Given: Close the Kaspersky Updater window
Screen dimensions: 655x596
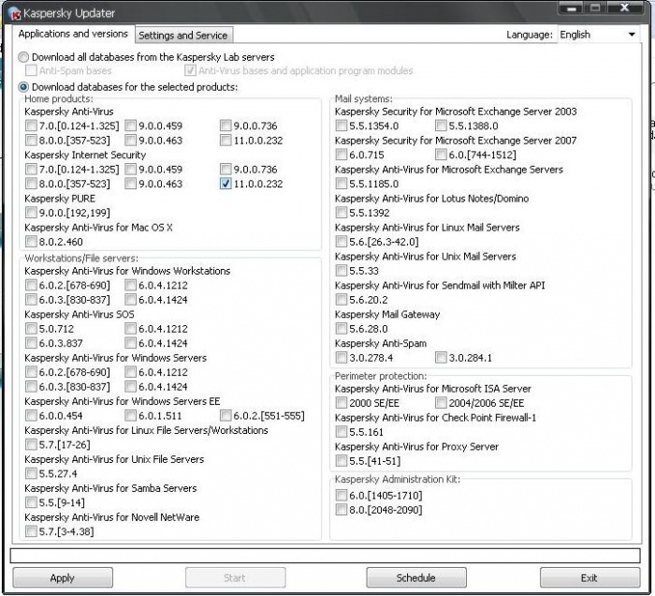Looking at the screenshot, I should (x=625, y=7).
